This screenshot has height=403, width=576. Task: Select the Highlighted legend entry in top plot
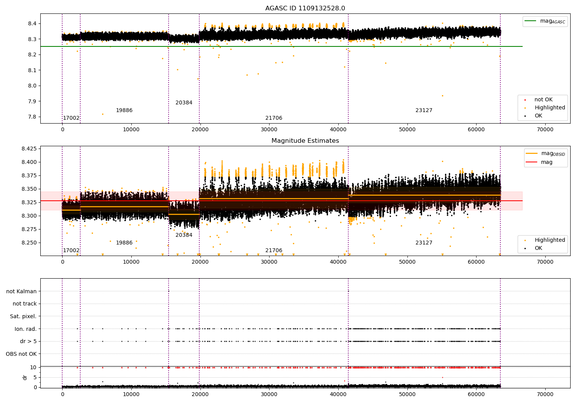tap(550, 108)
